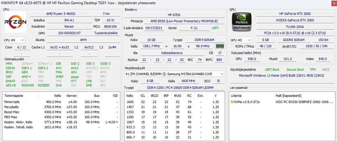Screen dimensions: 337x142
Task: Click the PCIe v3.0 x16 link field
Action: [295, 33]
